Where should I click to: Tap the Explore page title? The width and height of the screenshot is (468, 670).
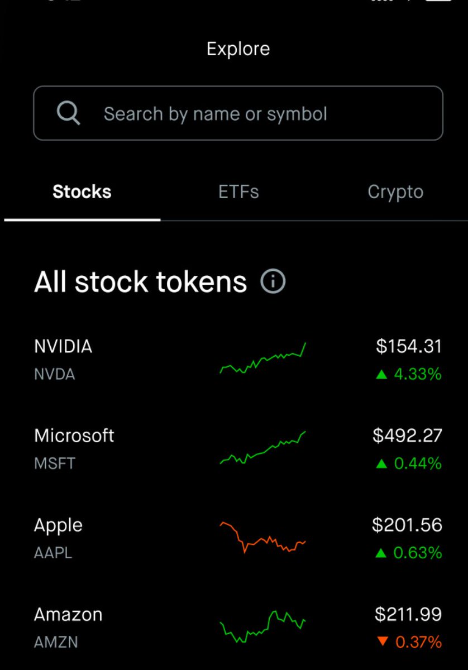coord(238,49)
